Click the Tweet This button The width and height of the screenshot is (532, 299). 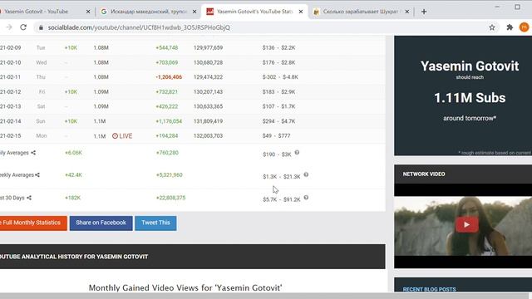point(155,223)
